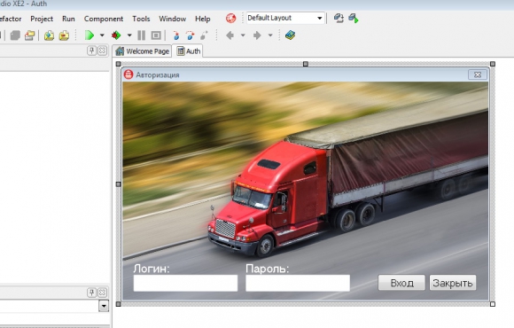Click the Закрыть button
514x328 pixels.
453,283
